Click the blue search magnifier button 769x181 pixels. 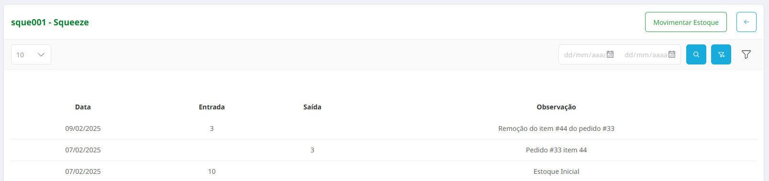tap(696, 54)
